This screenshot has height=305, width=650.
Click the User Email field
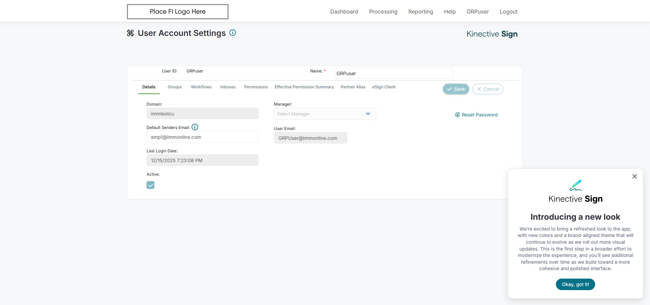coord(310,138)
